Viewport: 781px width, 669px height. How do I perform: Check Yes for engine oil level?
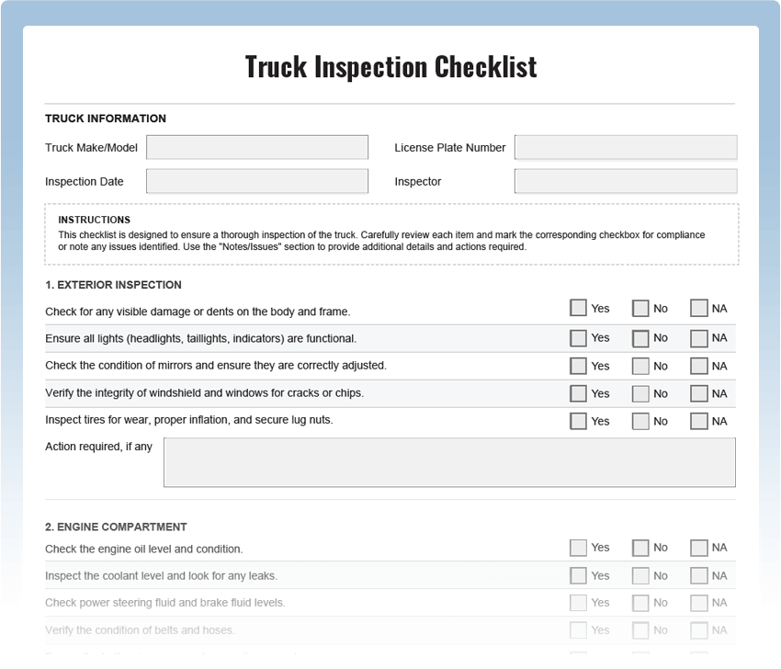(x=578, y=548)
